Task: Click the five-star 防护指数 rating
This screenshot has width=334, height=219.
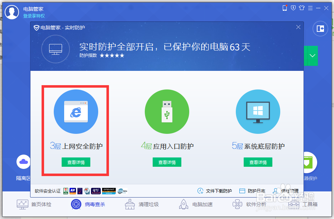Action: pos(112,55)
